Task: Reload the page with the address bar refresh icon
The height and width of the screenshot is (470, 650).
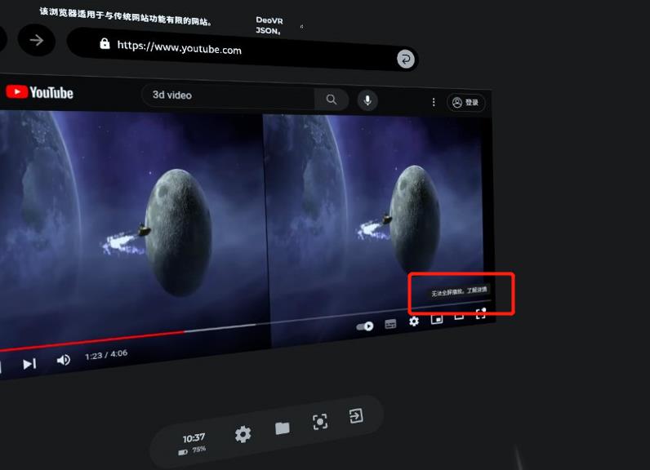Action: pos(405,60)
